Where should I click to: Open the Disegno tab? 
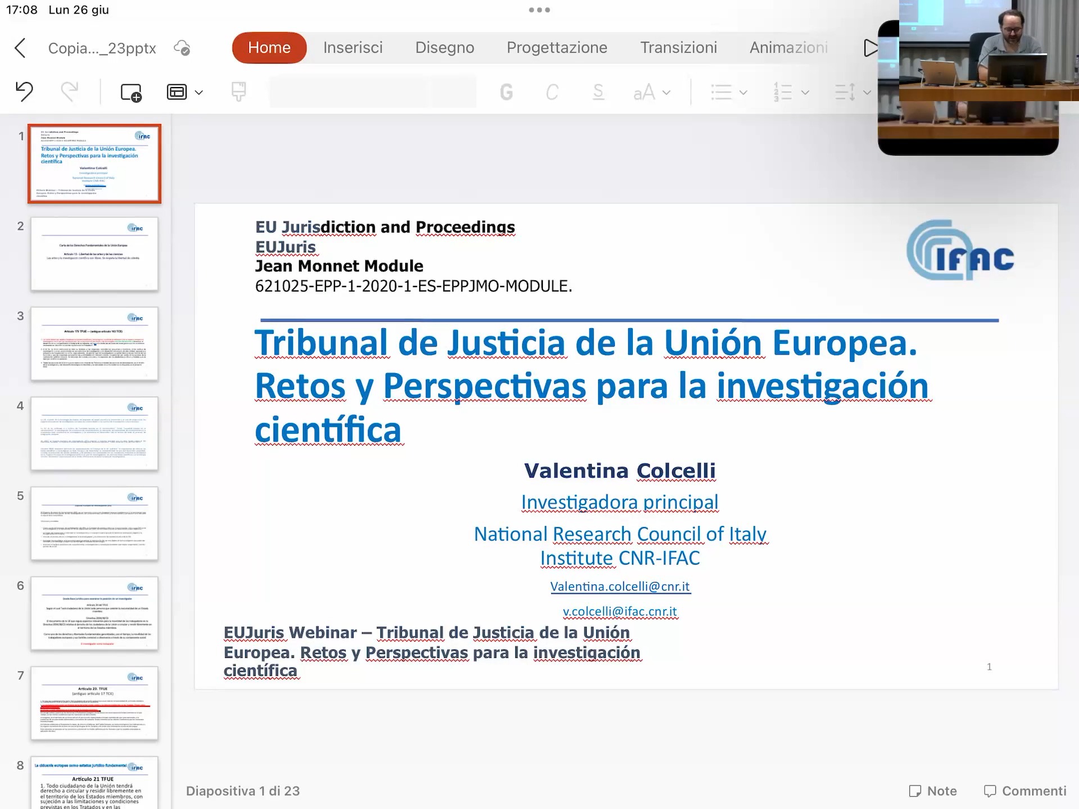445,48
